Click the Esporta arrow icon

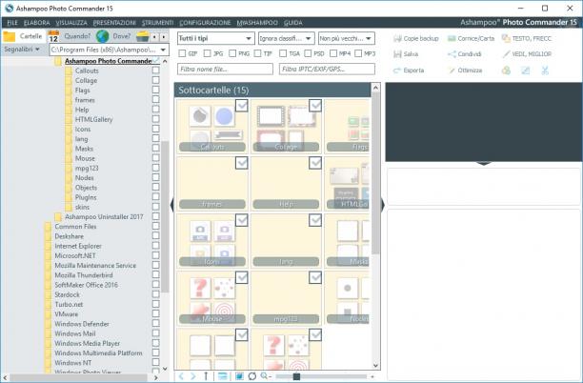click(x=397, y=71)
